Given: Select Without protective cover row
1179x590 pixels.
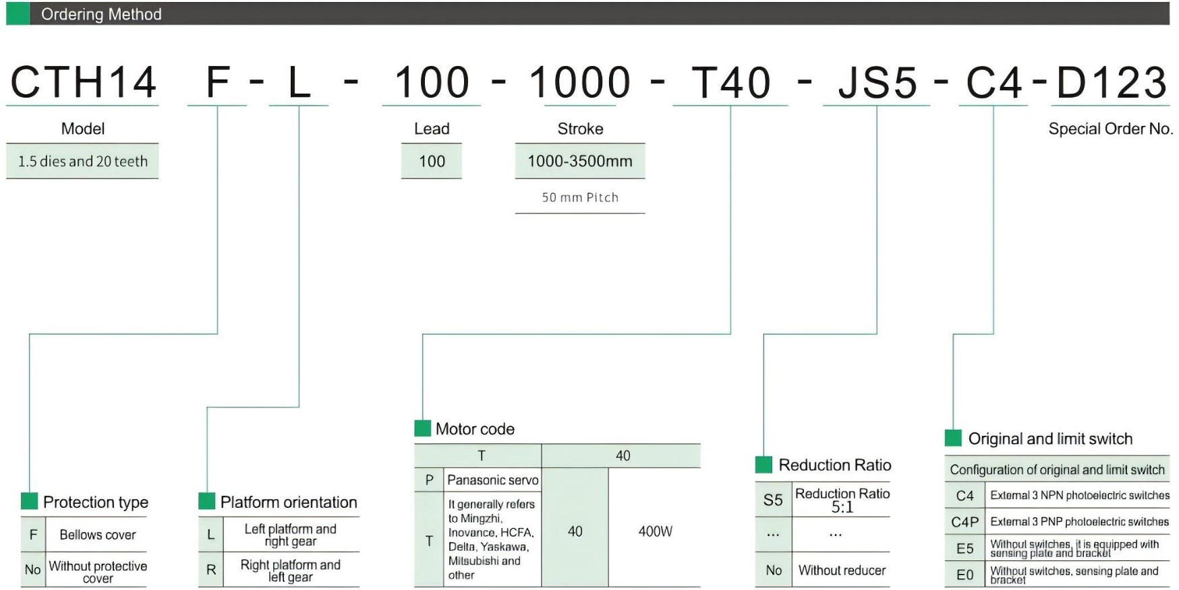Looking at the screenshot, I should coord(97,571).
